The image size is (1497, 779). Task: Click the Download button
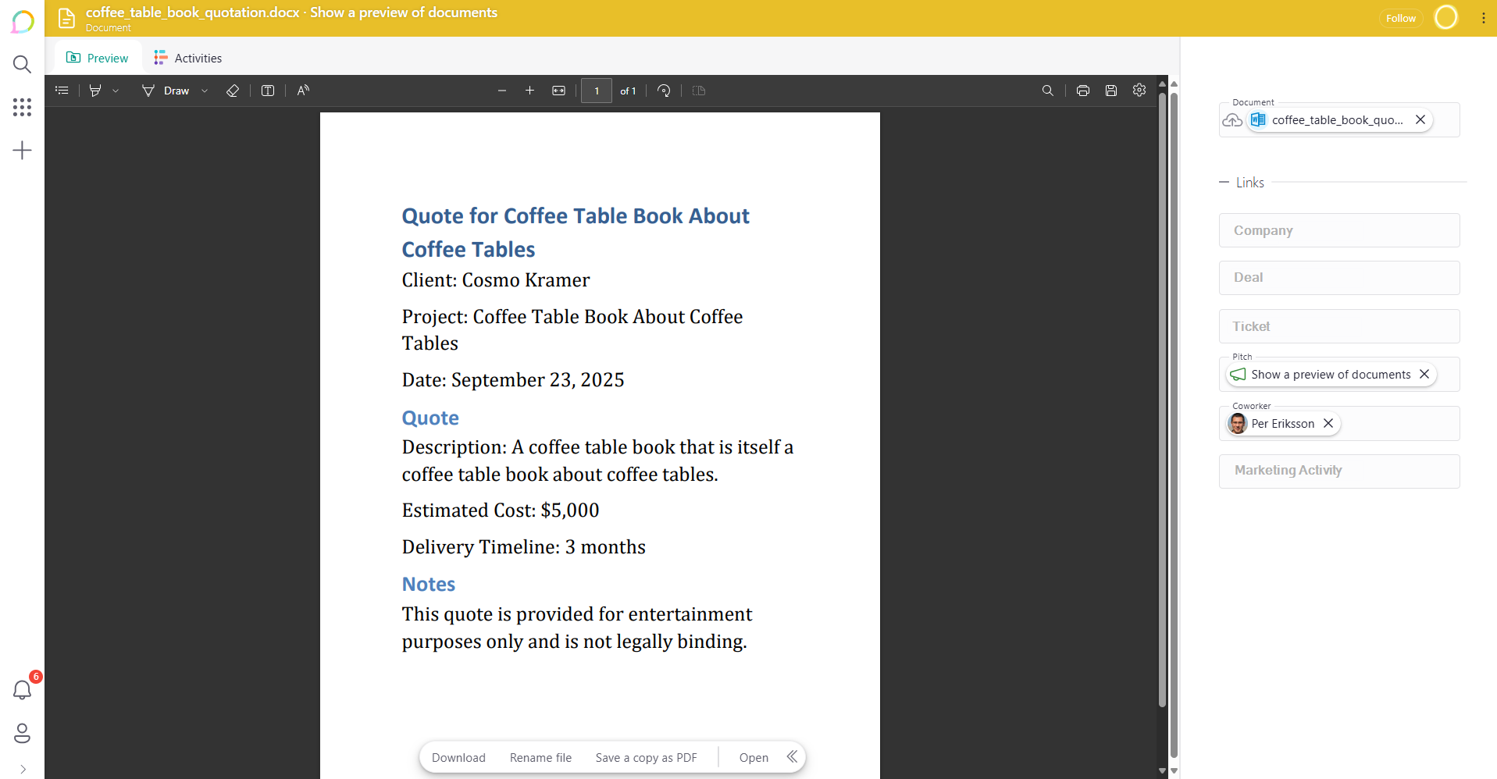tap(458, 757)
